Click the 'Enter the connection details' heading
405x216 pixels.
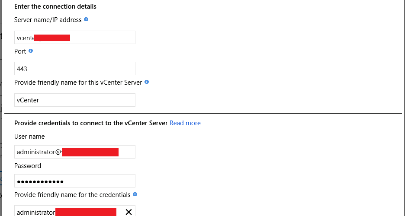[55, 6]
